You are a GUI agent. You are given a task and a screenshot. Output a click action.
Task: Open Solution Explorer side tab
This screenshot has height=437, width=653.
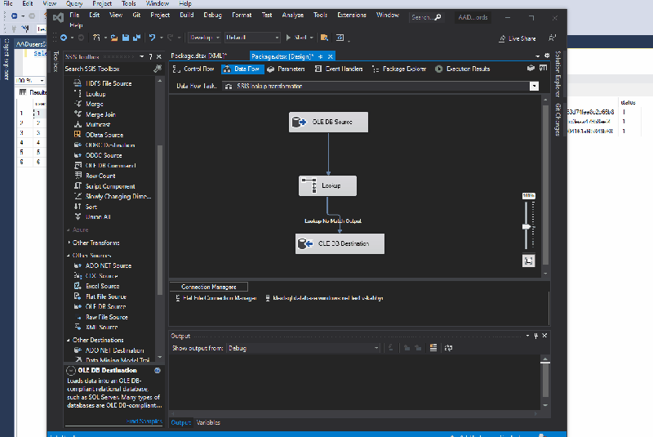tap(558, 74)
